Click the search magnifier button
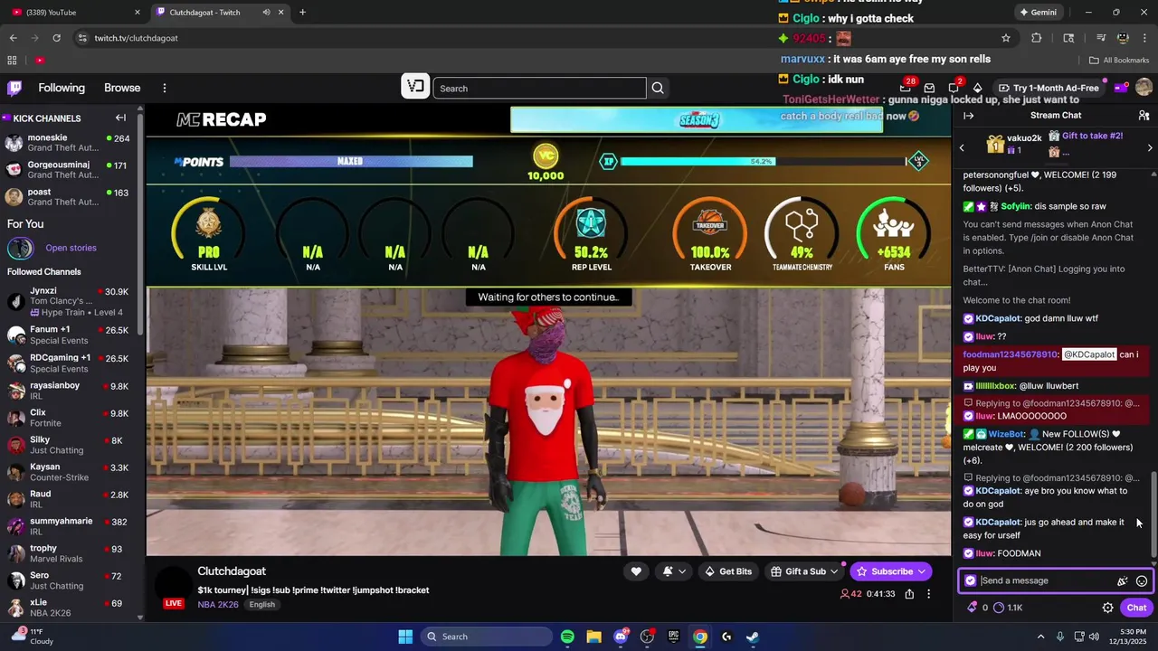This screenshot has height=651, width=1158. pyautogui.click(x=658, y=88)
